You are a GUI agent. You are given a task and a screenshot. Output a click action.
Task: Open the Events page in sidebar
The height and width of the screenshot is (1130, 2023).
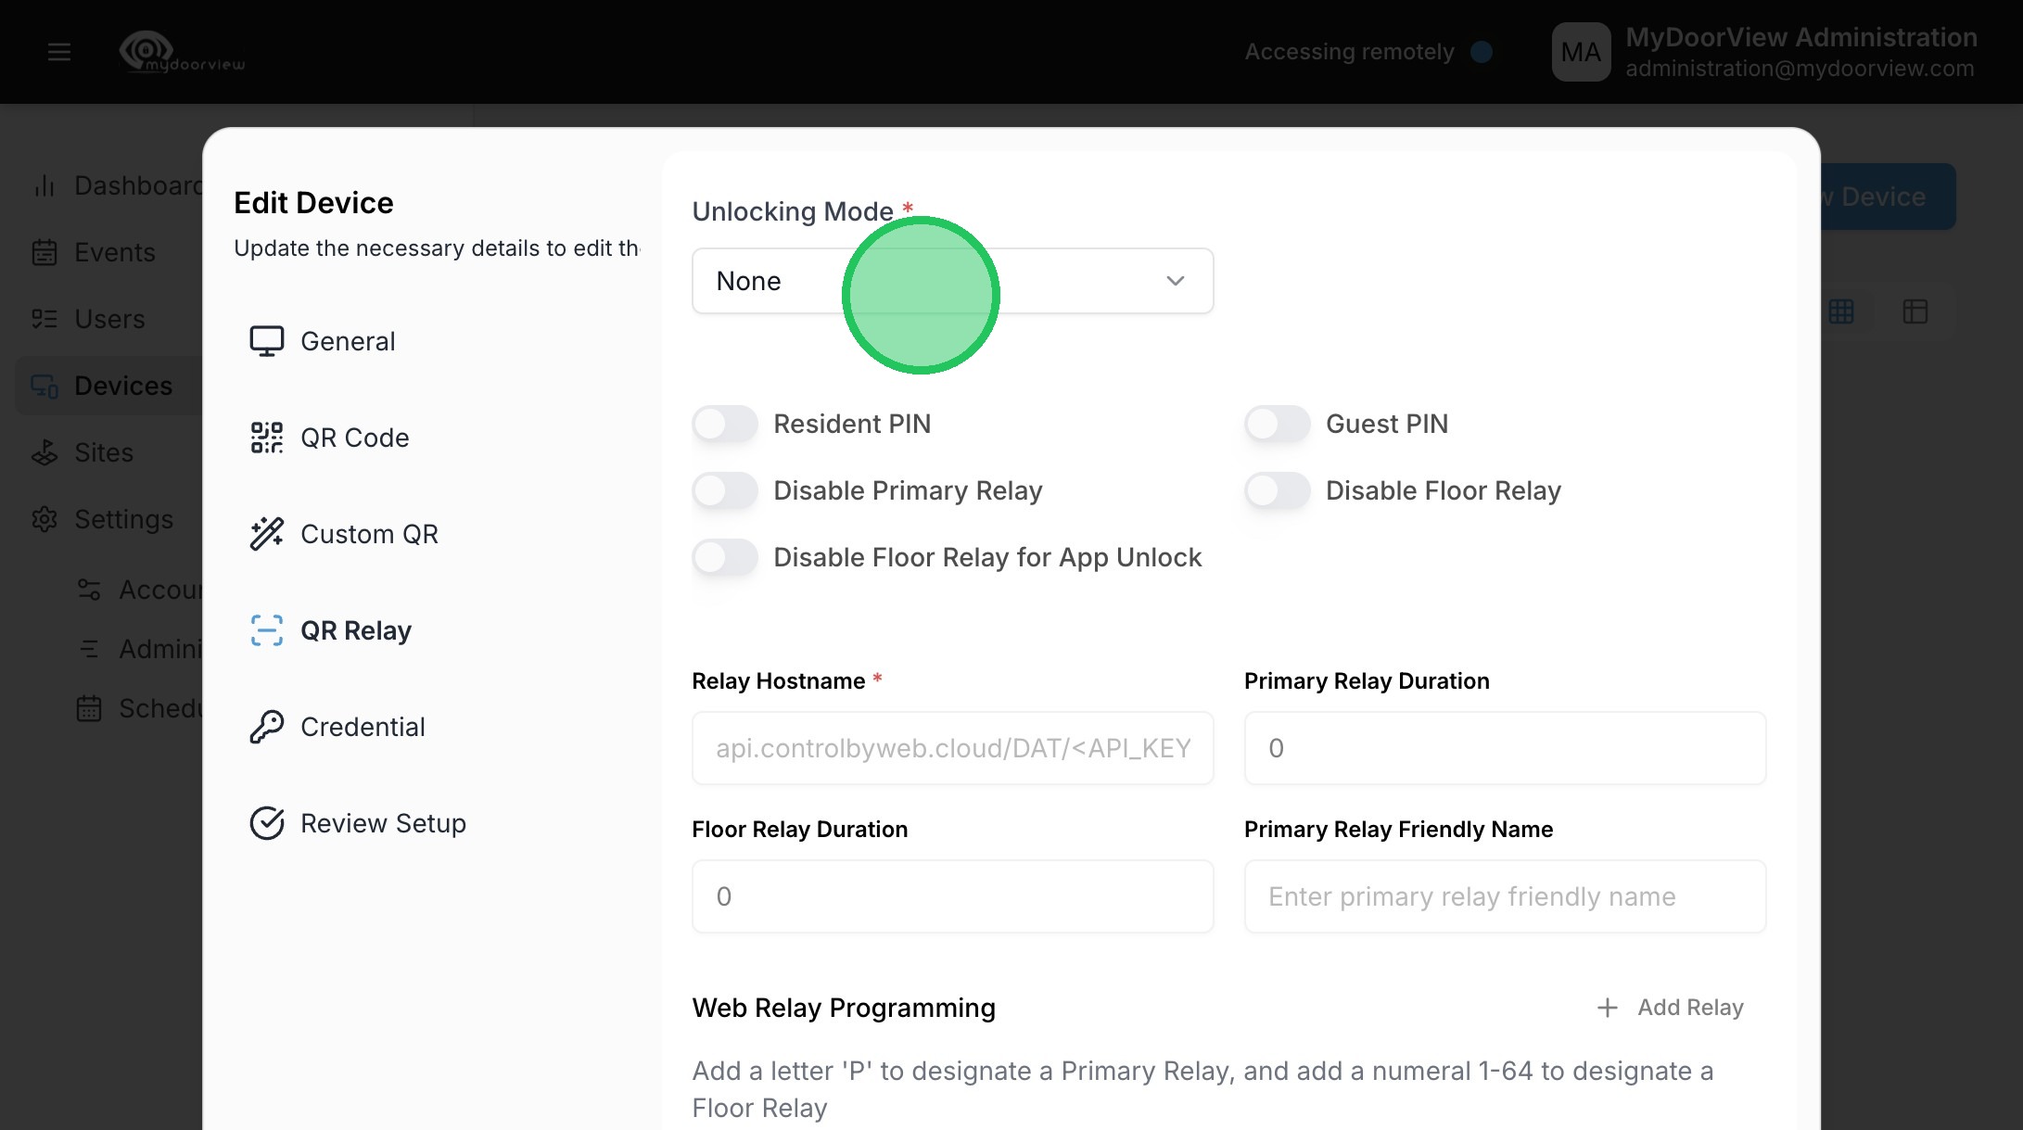(x=114, y=252)
